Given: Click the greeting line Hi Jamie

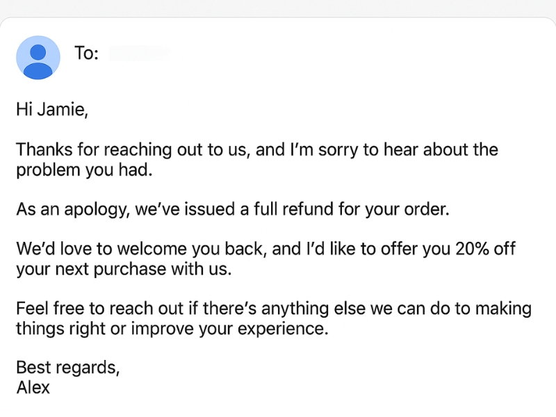Looking at the screenshot, I should click(x=51, y=109).
